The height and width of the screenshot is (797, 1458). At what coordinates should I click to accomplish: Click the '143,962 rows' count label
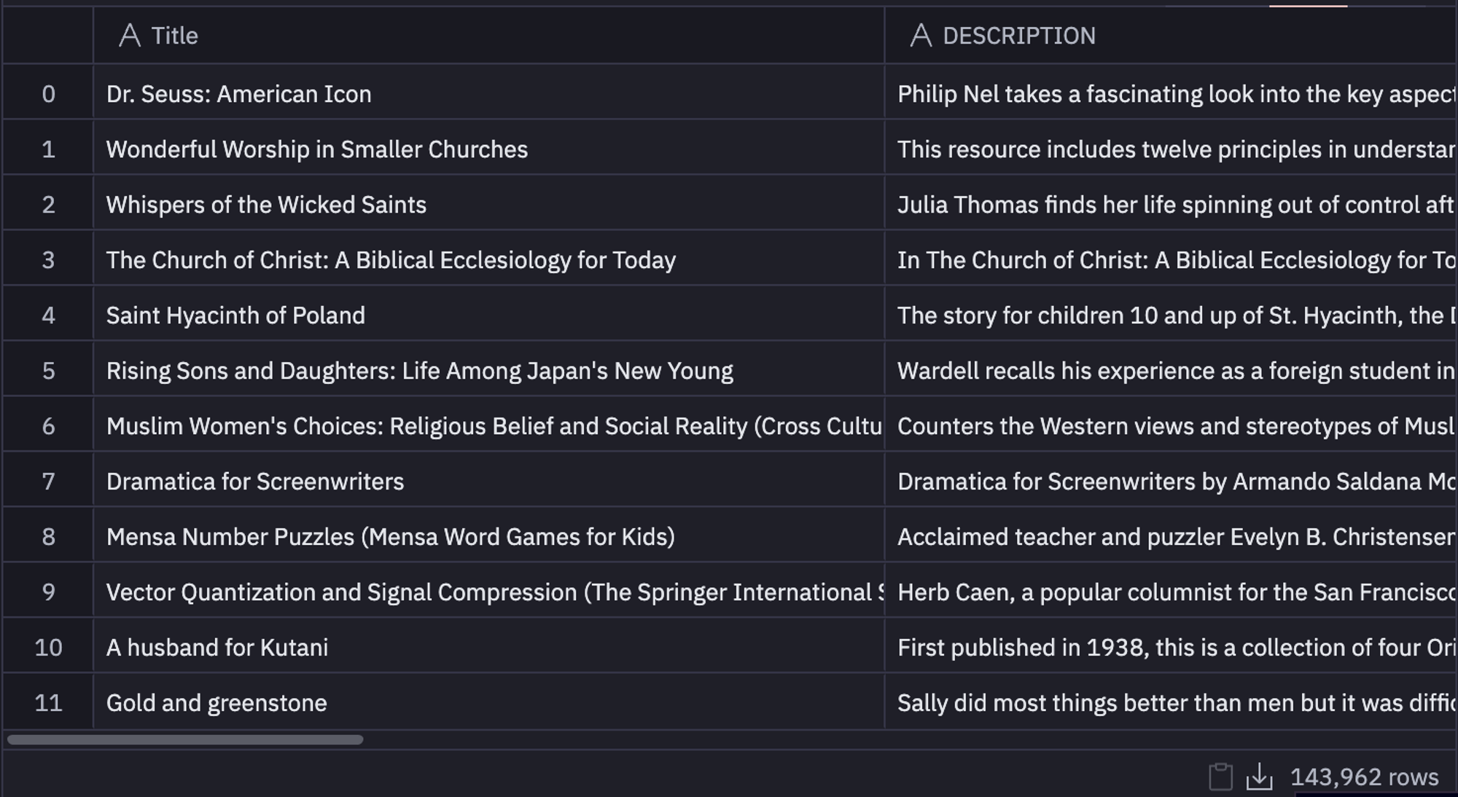pyautogui.click(x=1364, y=777)
